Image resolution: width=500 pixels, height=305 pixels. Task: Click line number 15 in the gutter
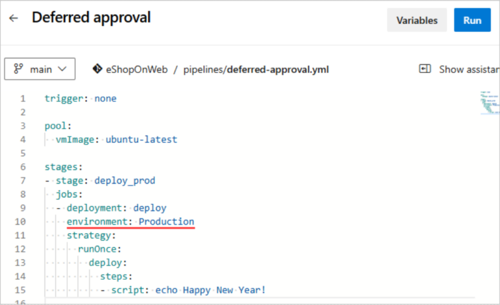click(x=20, y=290)
